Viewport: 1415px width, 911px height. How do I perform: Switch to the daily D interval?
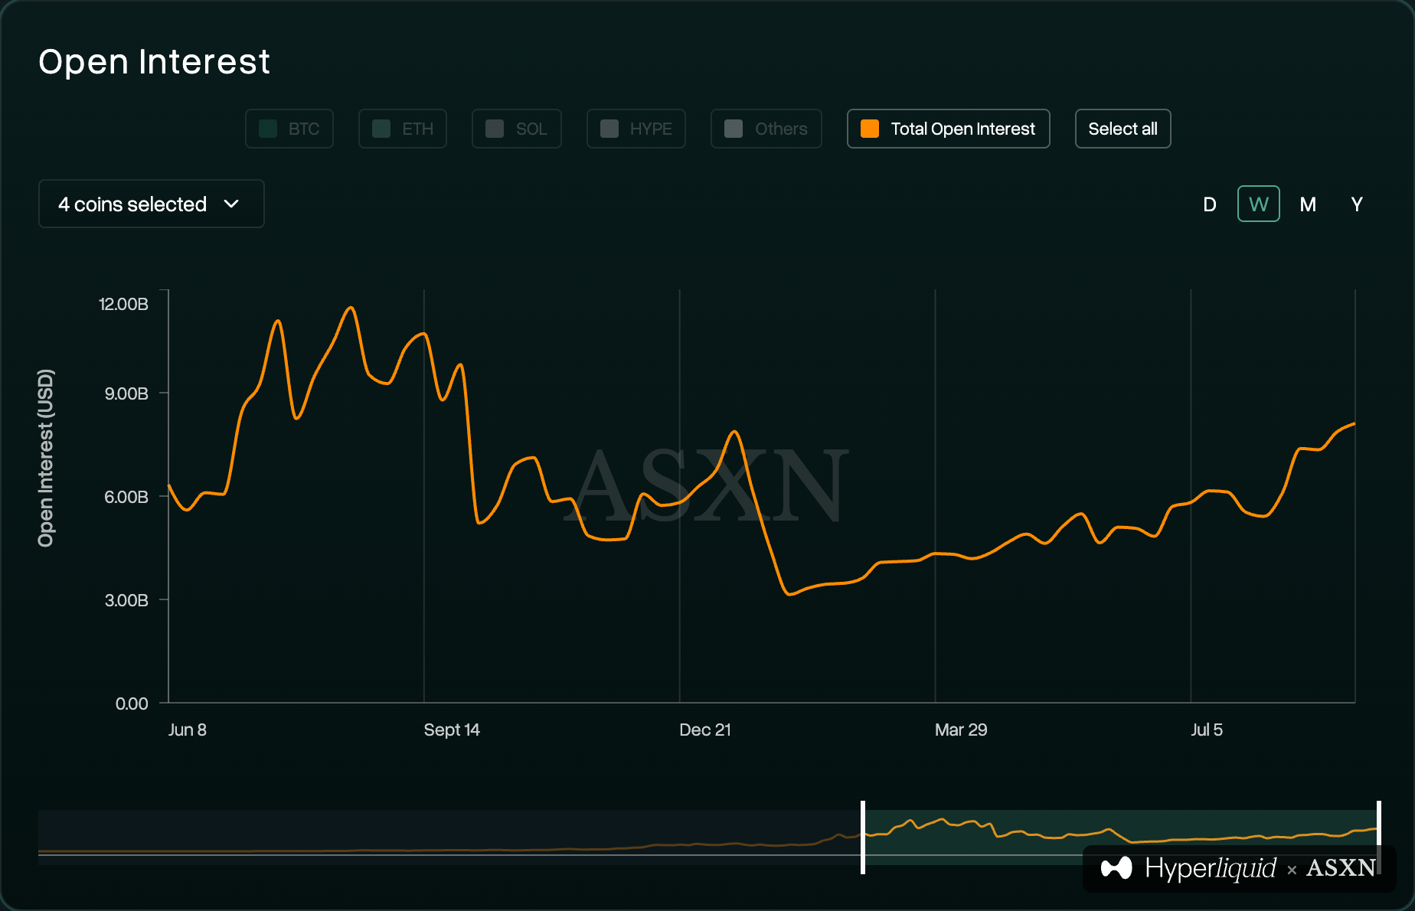1210,204
